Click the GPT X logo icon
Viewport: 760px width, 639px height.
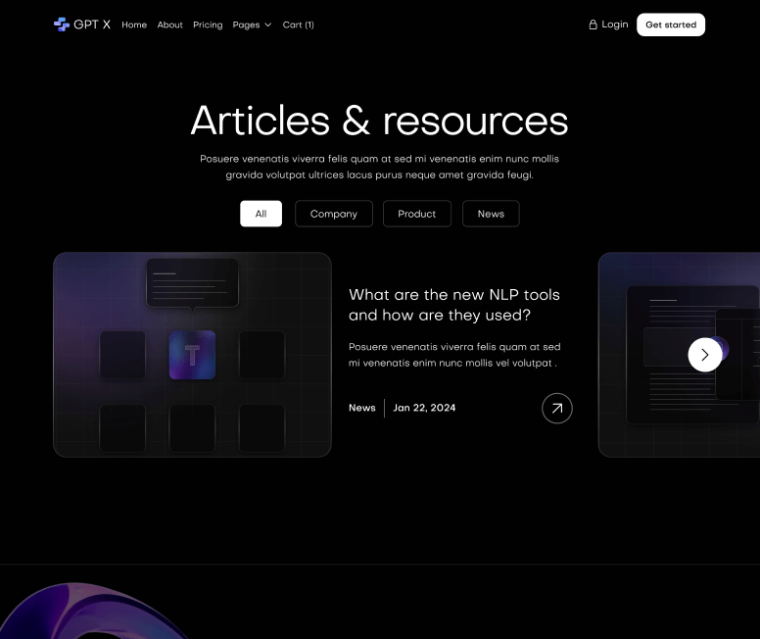(x=62, y=25)
